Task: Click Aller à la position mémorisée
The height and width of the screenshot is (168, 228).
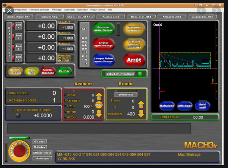Action: 134,44
